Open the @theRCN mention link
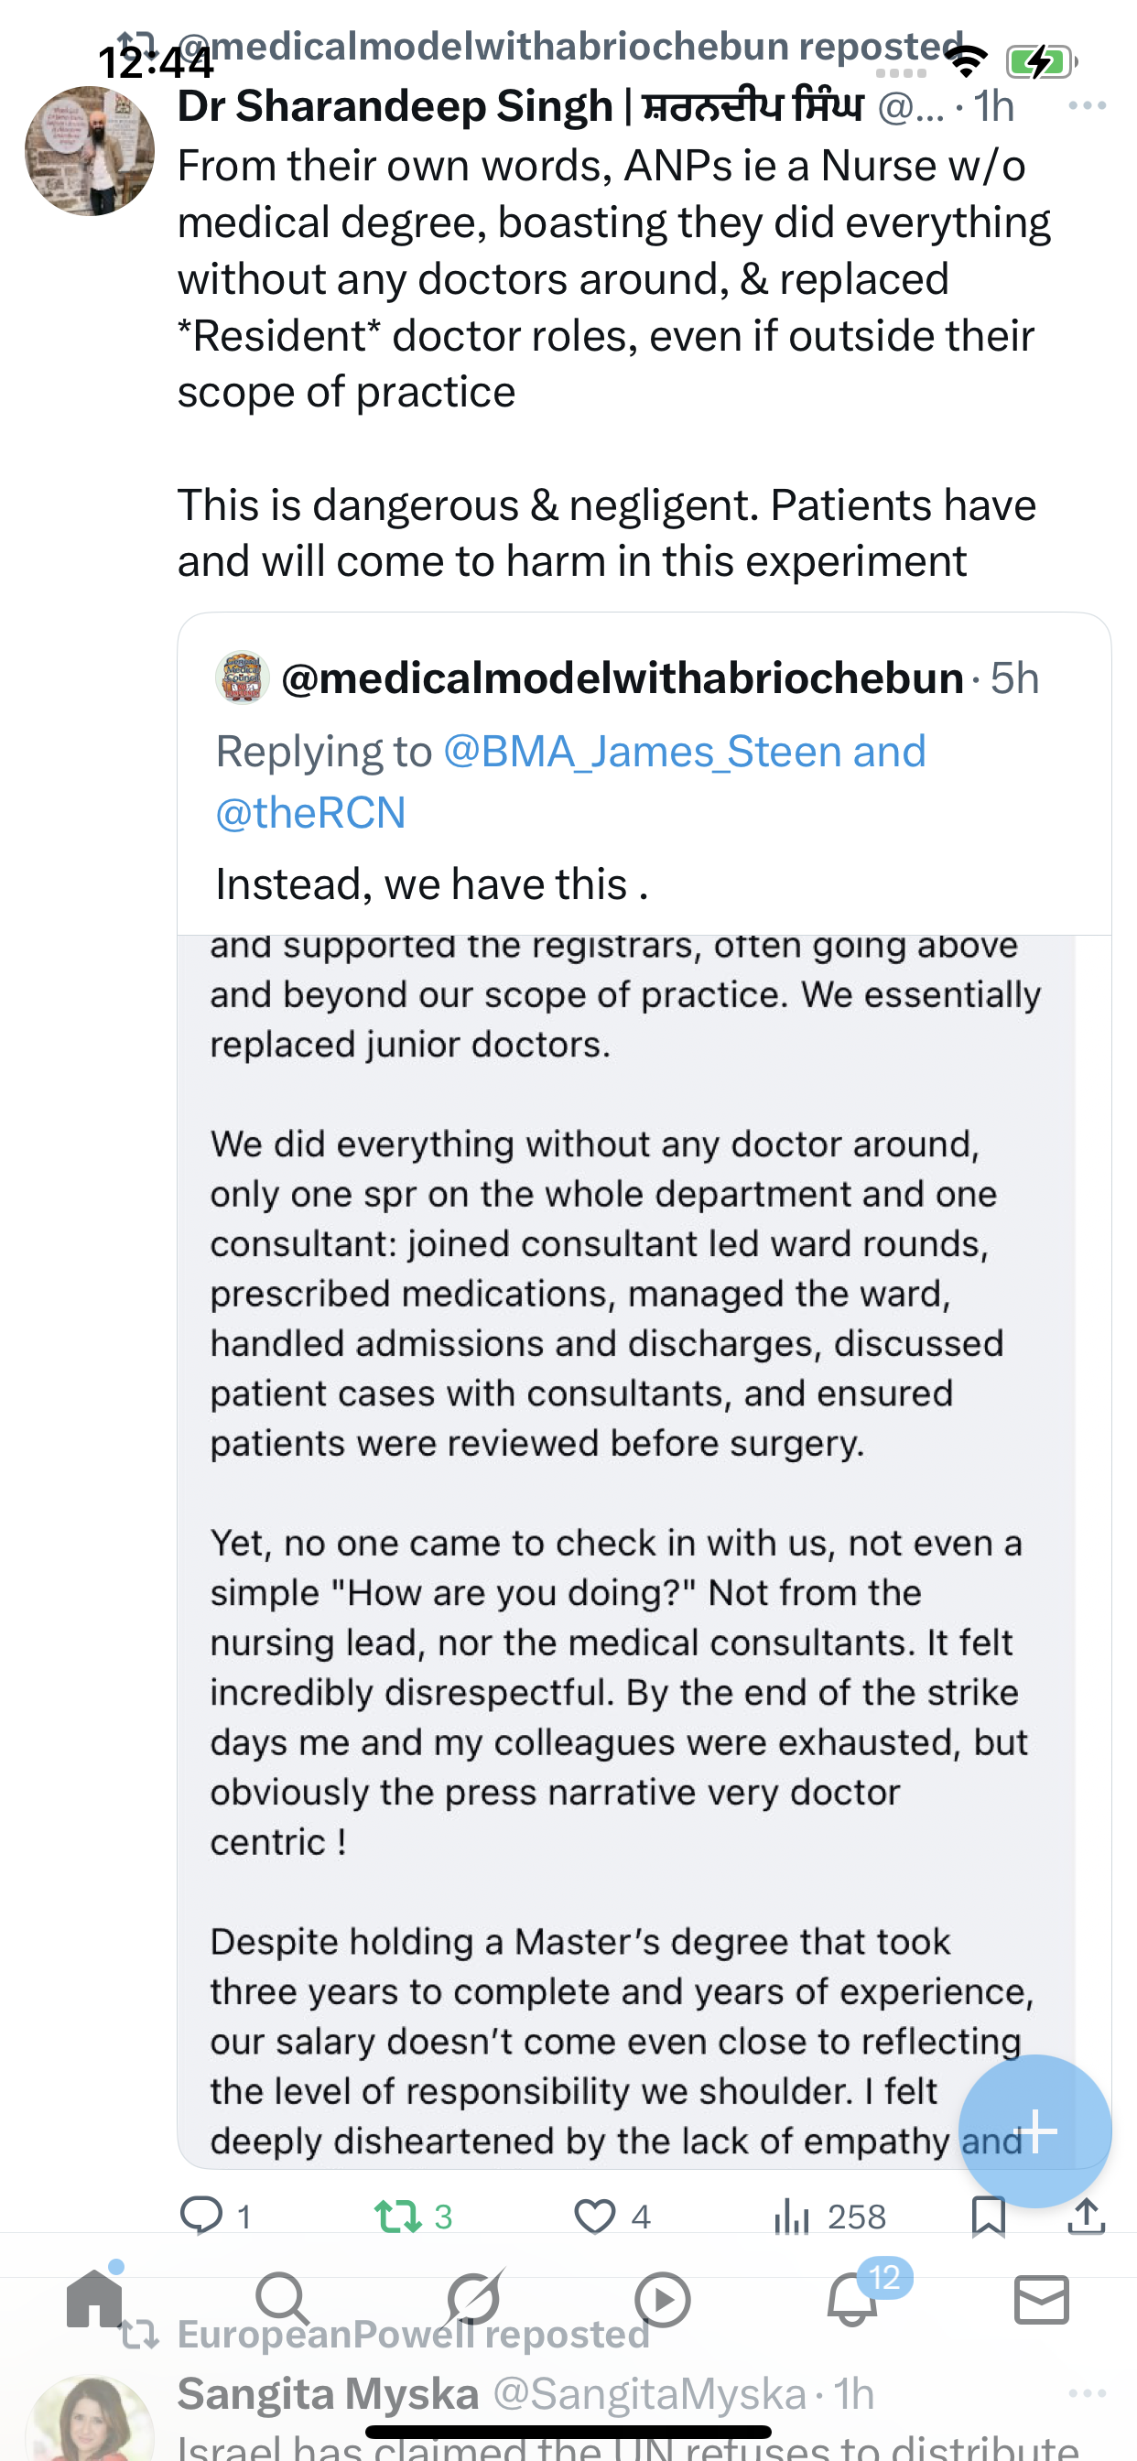The image size is (1137, 2461). pos(311,813)
